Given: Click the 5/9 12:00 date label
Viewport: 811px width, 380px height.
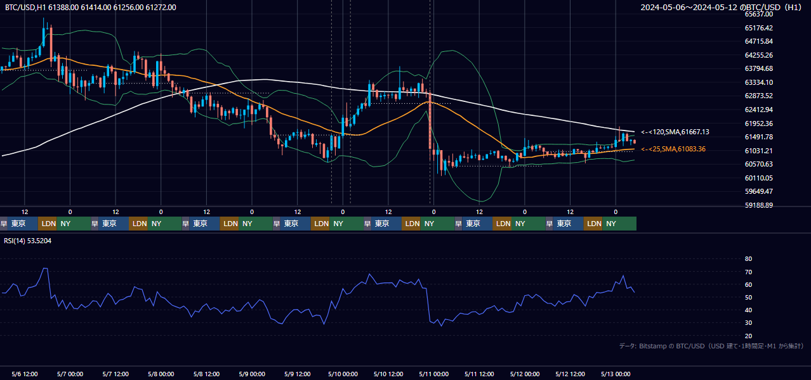Looking at the screenshot, I should pyautogui.click(x=297, y=374).
